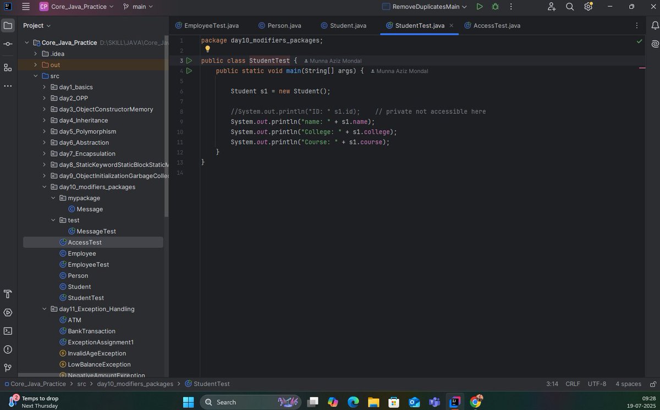Open the Problems tool window
Screen dimensions: 660x410
click(8, 350)
